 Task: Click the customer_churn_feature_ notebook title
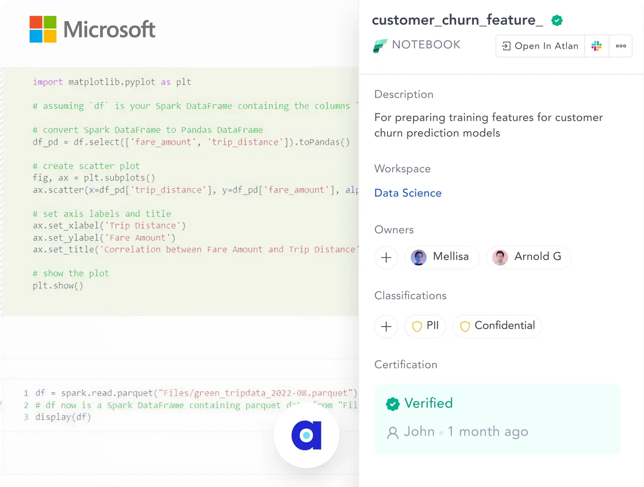click(457, 20)
